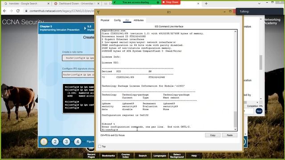Close the Dashboard Dosen tab
The width and height of the screenshot is (285, 160).
click(98, 4)
